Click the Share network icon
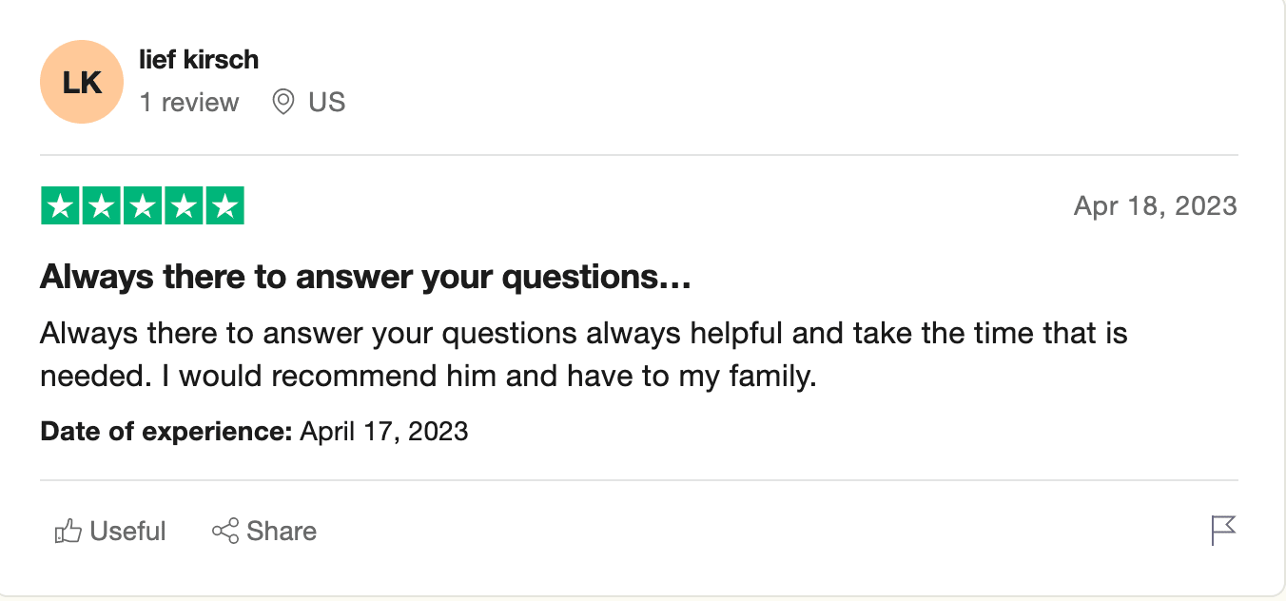 (x=225, y=531)
